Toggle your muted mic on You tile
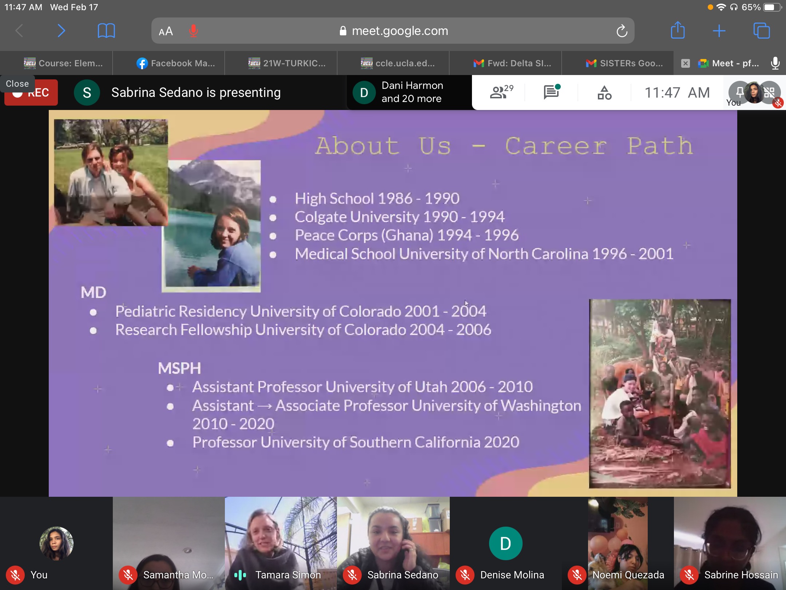 pyautogui.click(x=15, y=575)
